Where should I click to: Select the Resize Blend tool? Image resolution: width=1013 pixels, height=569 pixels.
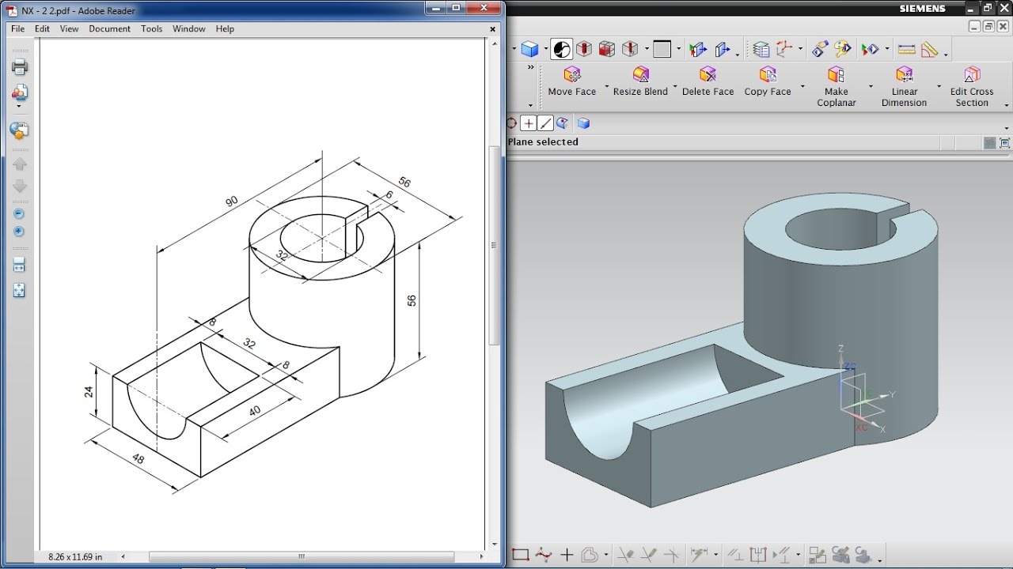click(640, 81)
